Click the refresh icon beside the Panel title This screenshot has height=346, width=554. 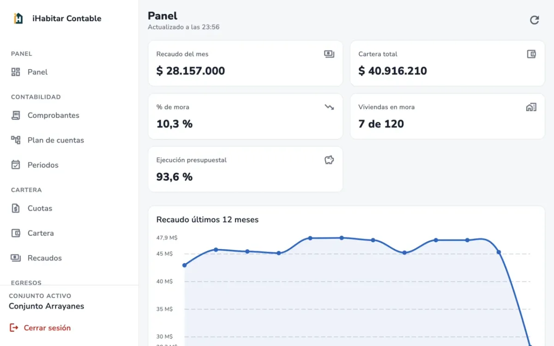click(534, 20)
